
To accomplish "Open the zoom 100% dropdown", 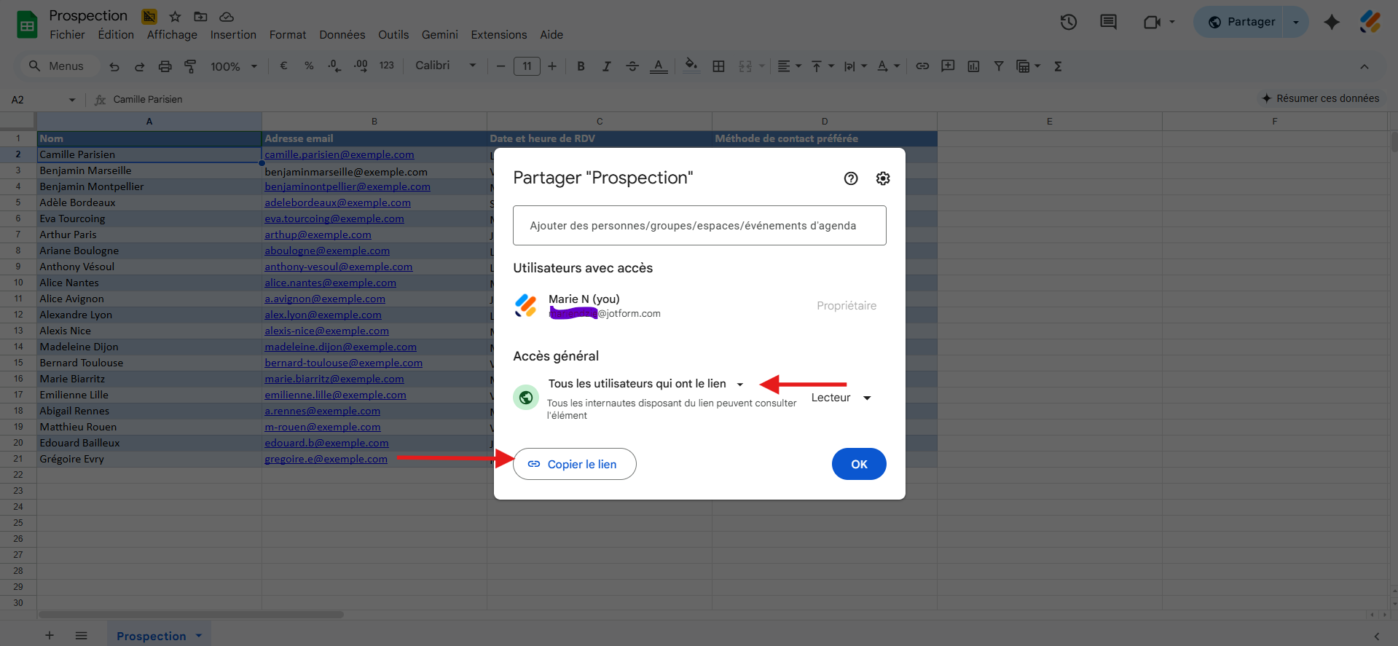I will (x=234, y=66).
